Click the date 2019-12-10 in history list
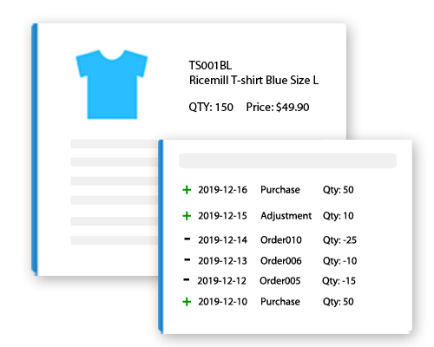The height and width of the screenshot is (347, 434). point(222,302)
